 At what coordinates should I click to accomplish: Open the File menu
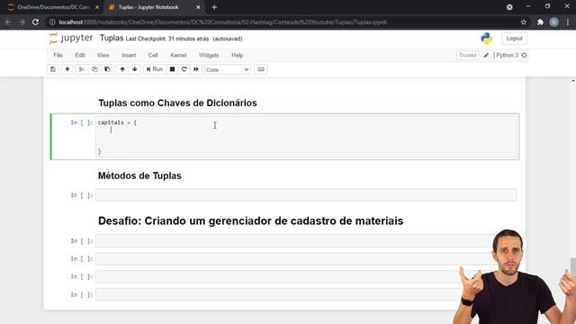58,55
